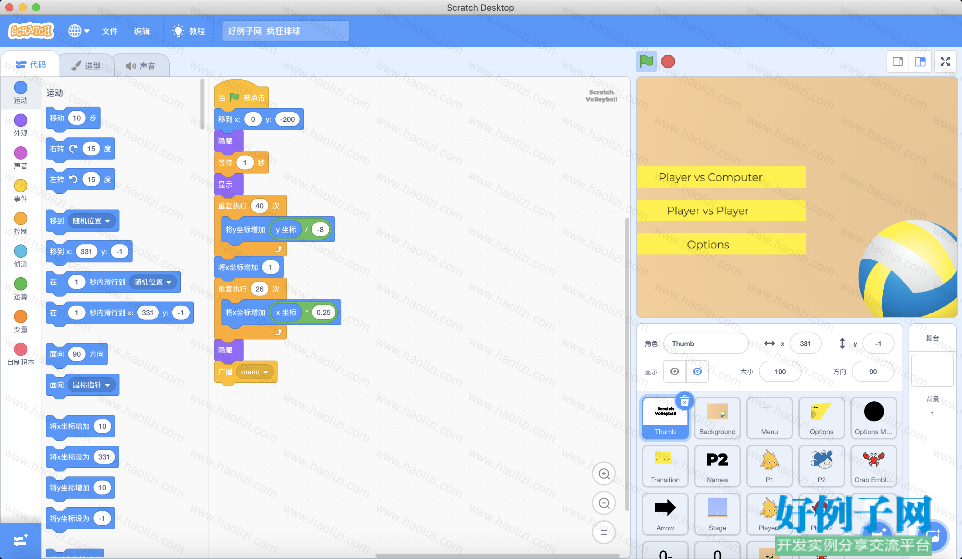The height and width of the screenshot is (559, 962).
Task: Click Player vs Computer on stage
Action: coord(721,177)
